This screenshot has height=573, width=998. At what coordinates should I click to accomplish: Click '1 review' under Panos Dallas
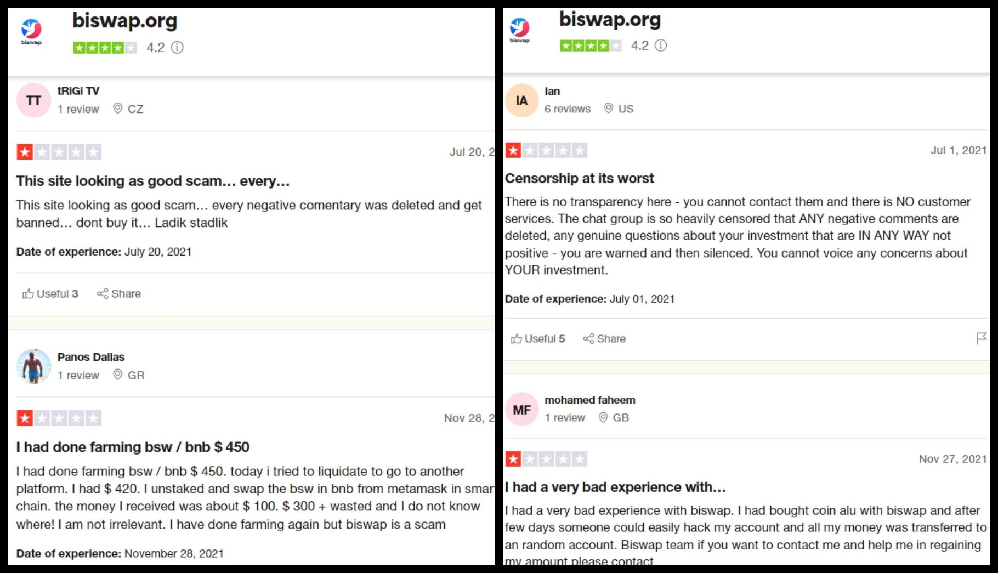tap(78, 375)
